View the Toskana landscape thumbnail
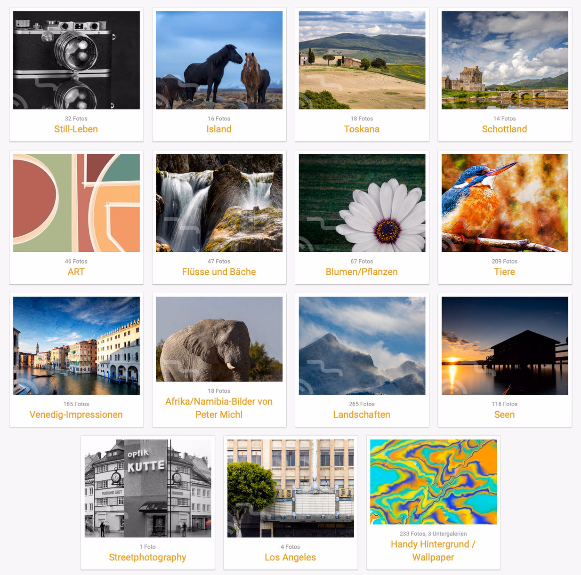This screenshot has width=581, height=575. tap(362, 60)
